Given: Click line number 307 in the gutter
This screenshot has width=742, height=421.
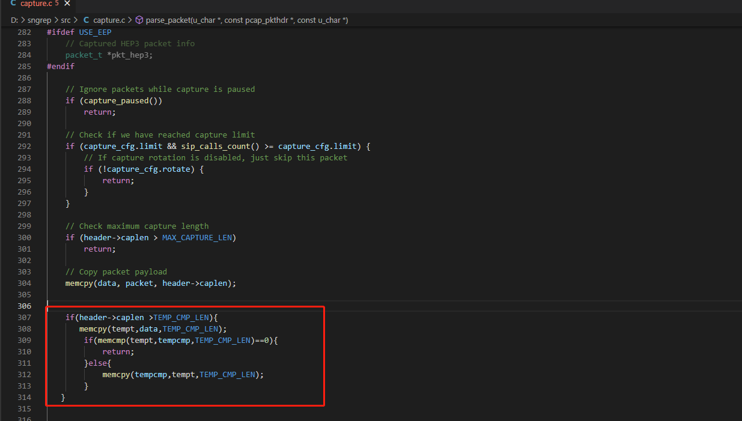Looking at the screenshot, I should [24, 317].
